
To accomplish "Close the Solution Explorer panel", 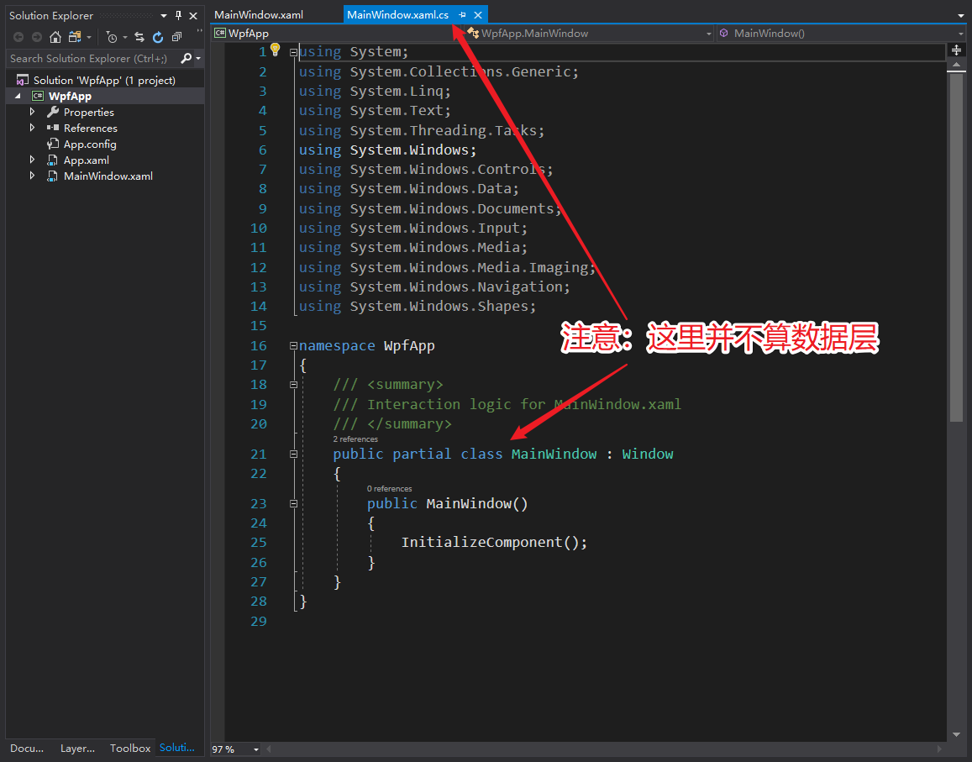I will click(x=193, y=15).
